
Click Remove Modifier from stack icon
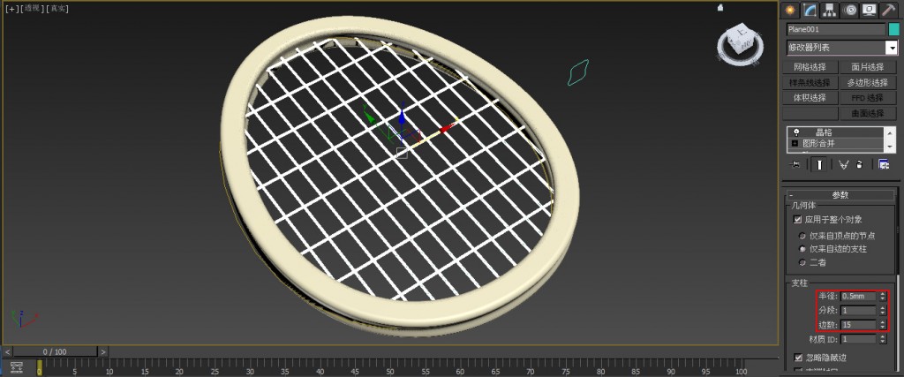(x=860, y=165)
